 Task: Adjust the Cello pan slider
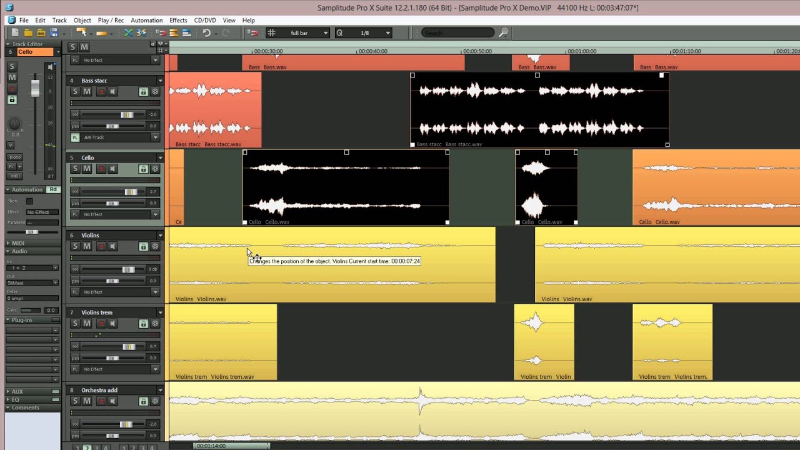coord(114,203)
